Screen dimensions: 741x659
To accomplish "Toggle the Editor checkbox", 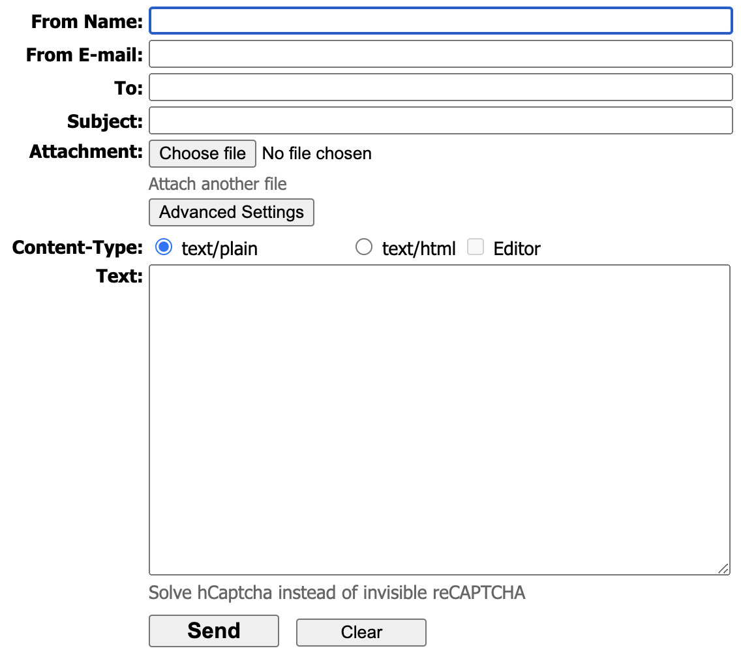I will (x=476, y=247).
